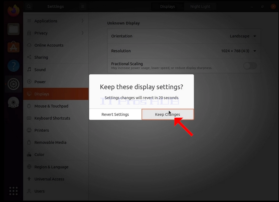Switch to the Night Light tab

(x=200, y=7)
